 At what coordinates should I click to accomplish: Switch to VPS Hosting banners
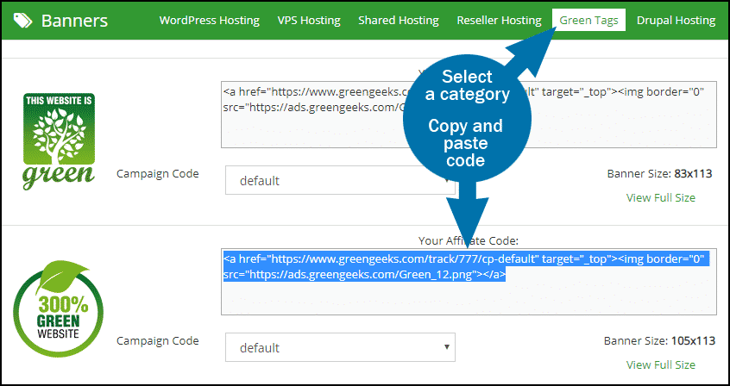[x=309, y=21]
